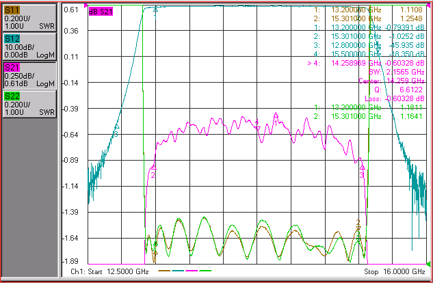Select the S12 trace panel
433x283 pixels.
coord(29,46)
